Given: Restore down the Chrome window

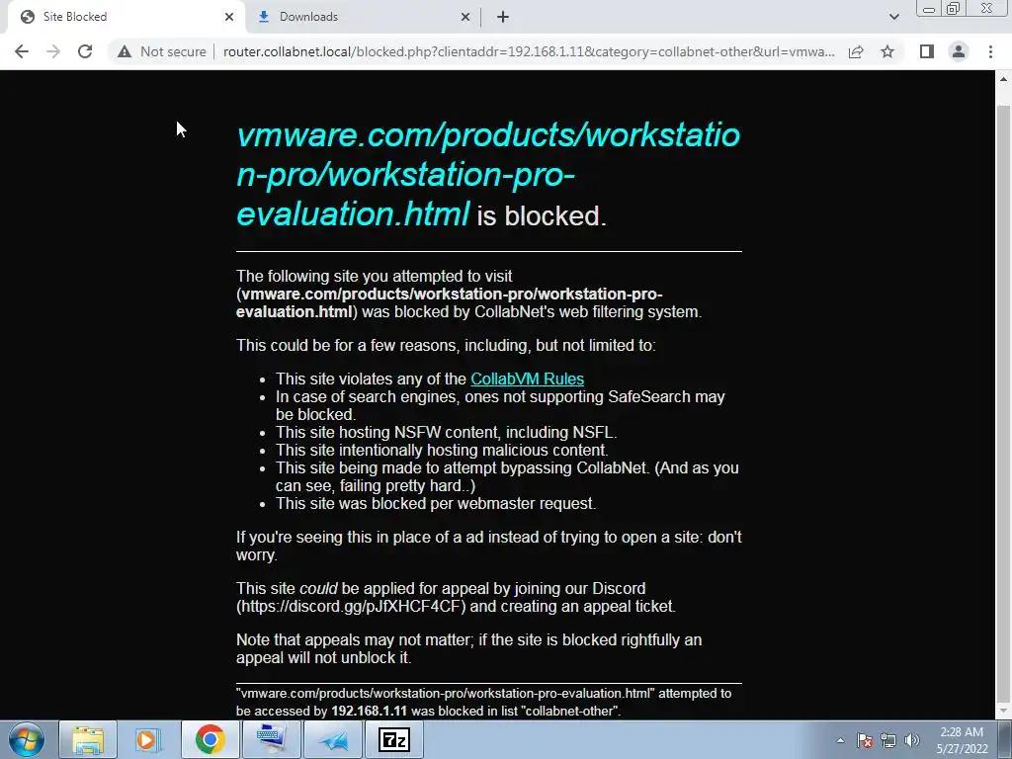Looking at the screenshot, I should (954, 9).
